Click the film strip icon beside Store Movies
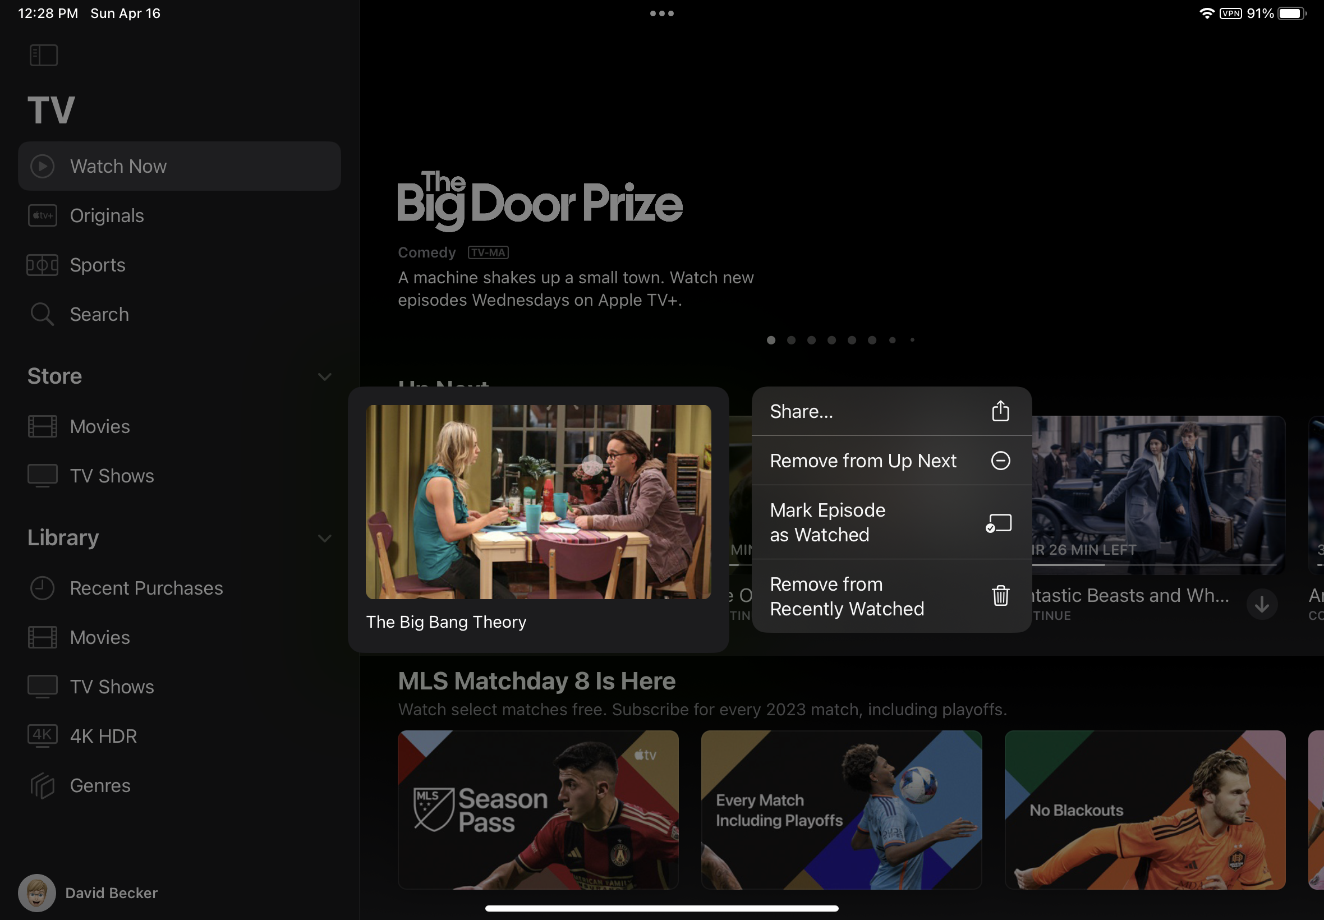1324x920 pixels. (x=42, y=426)
